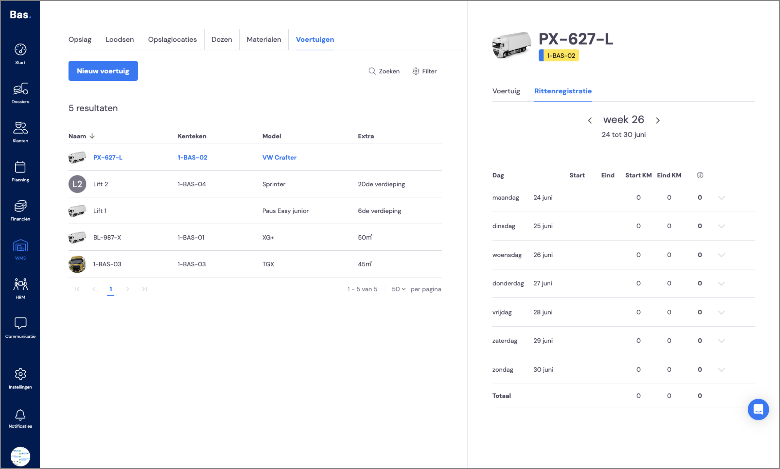Open the Materialen tab
The image size is (780, 469).
[264, 40]
